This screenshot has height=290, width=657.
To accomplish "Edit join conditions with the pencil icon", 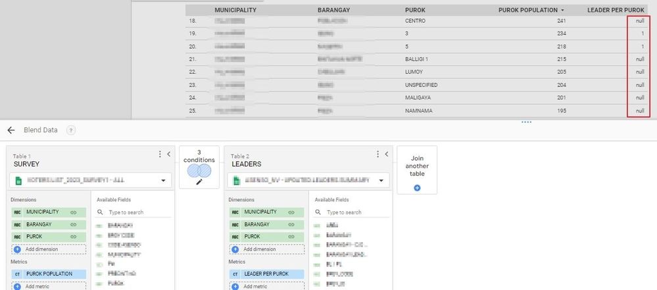I will click(x=199, y=182).
